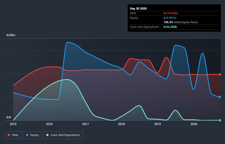Viewport: 225px width, 144px height.
Task: Click the 2016 x-axis label
Action: click(49, 124)
